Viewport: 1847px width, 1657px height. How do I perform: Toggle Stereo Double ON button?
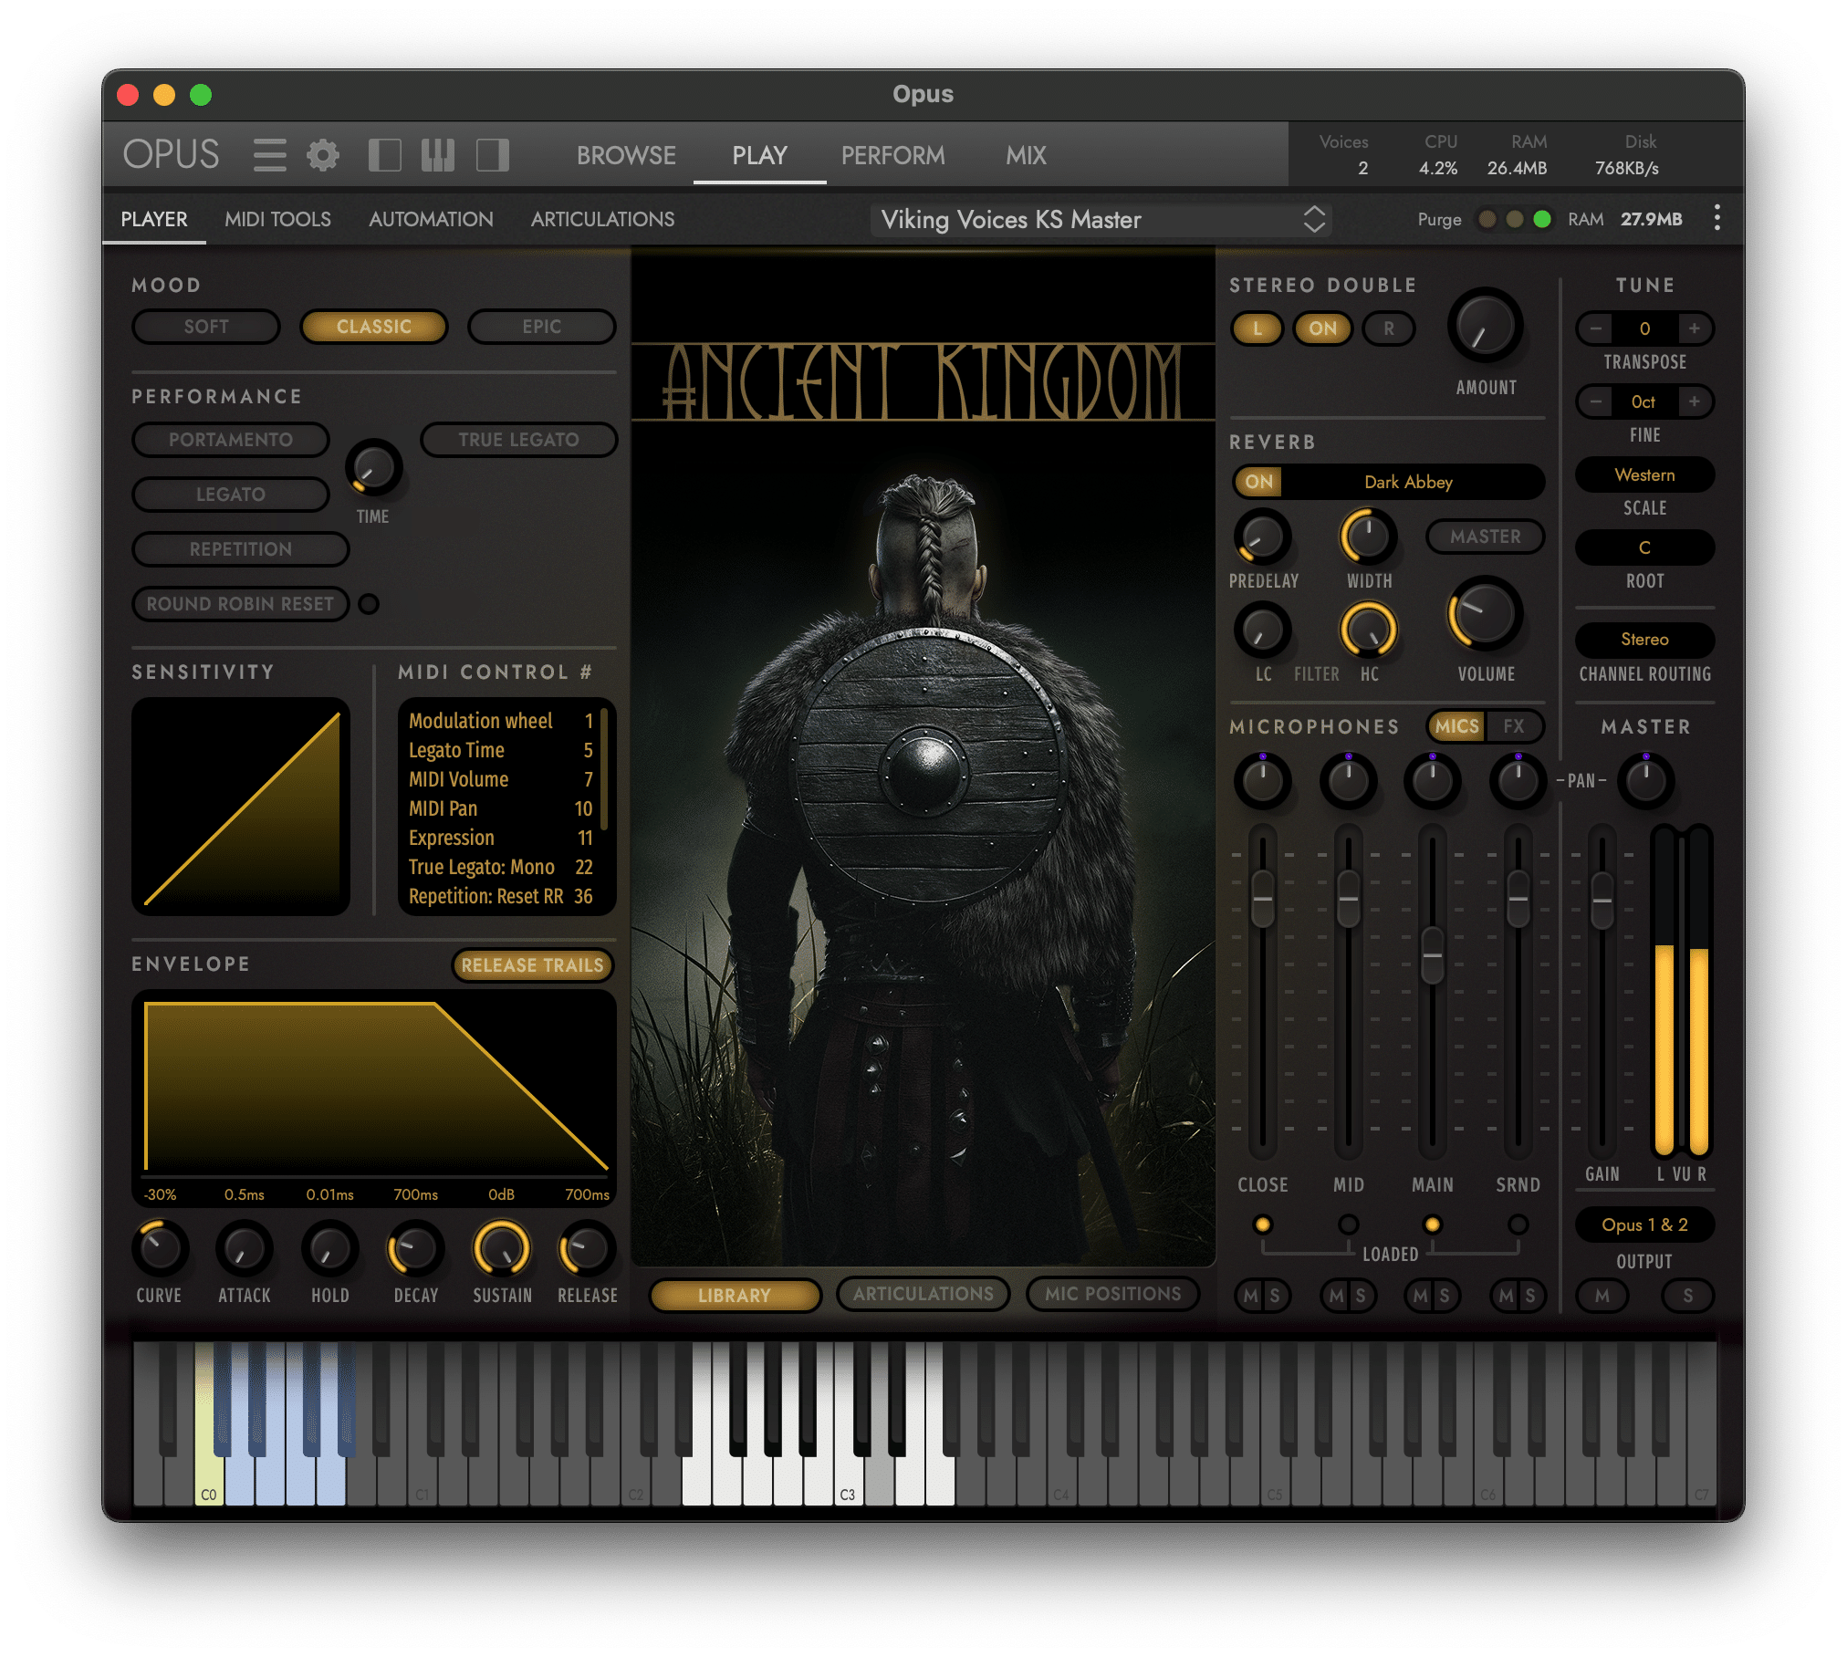(x=1322, y=328)
